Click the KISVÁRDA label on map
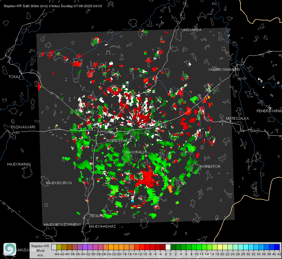This screenshot has width=282, height=259. pos(192,30)
